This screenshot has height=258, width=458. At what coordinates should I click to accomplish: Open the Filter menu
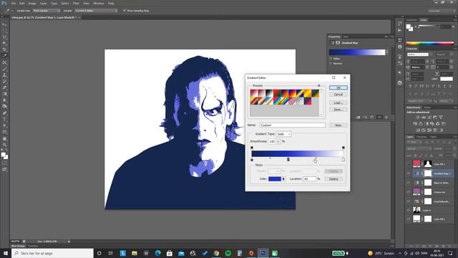[76, 3]
